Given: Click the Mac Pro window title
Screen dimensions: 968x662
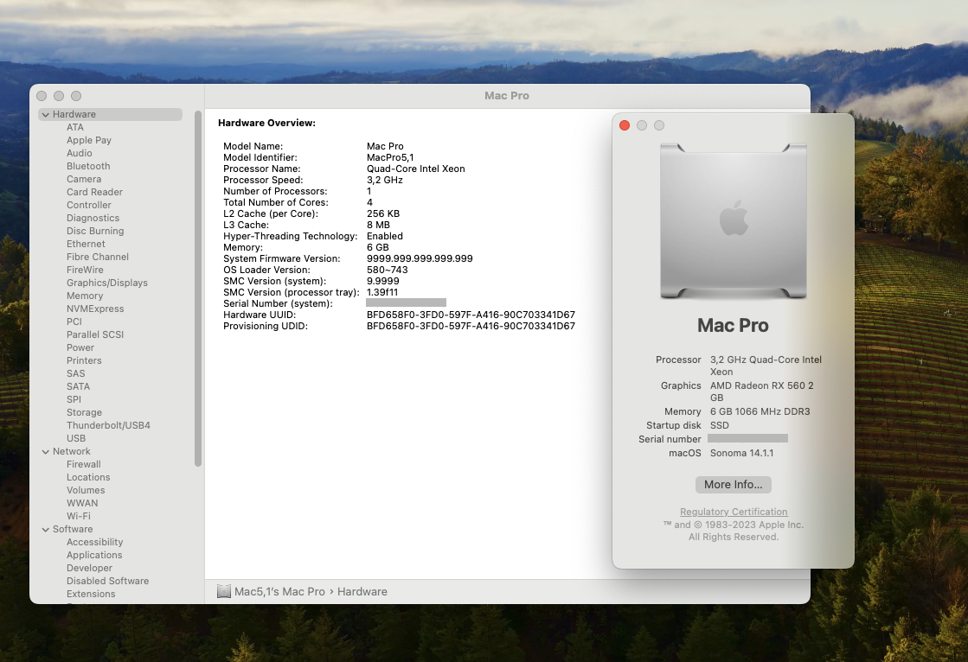Looking at the screenshot, I should click(507, 96).
